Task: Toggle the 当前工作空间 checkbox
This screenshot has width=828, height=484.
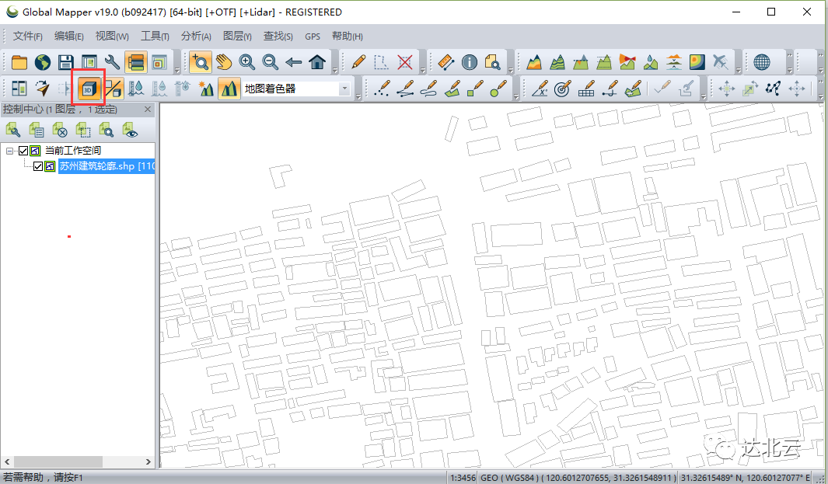Action: [x=23, y=151]
